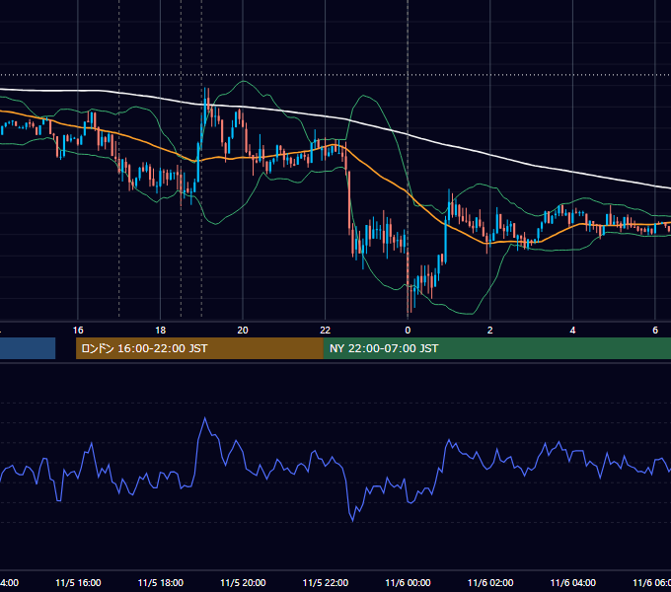Screen dimensions: 671x592
Task: Click the 11/6 02:00 time label
Action: point(490,582)
